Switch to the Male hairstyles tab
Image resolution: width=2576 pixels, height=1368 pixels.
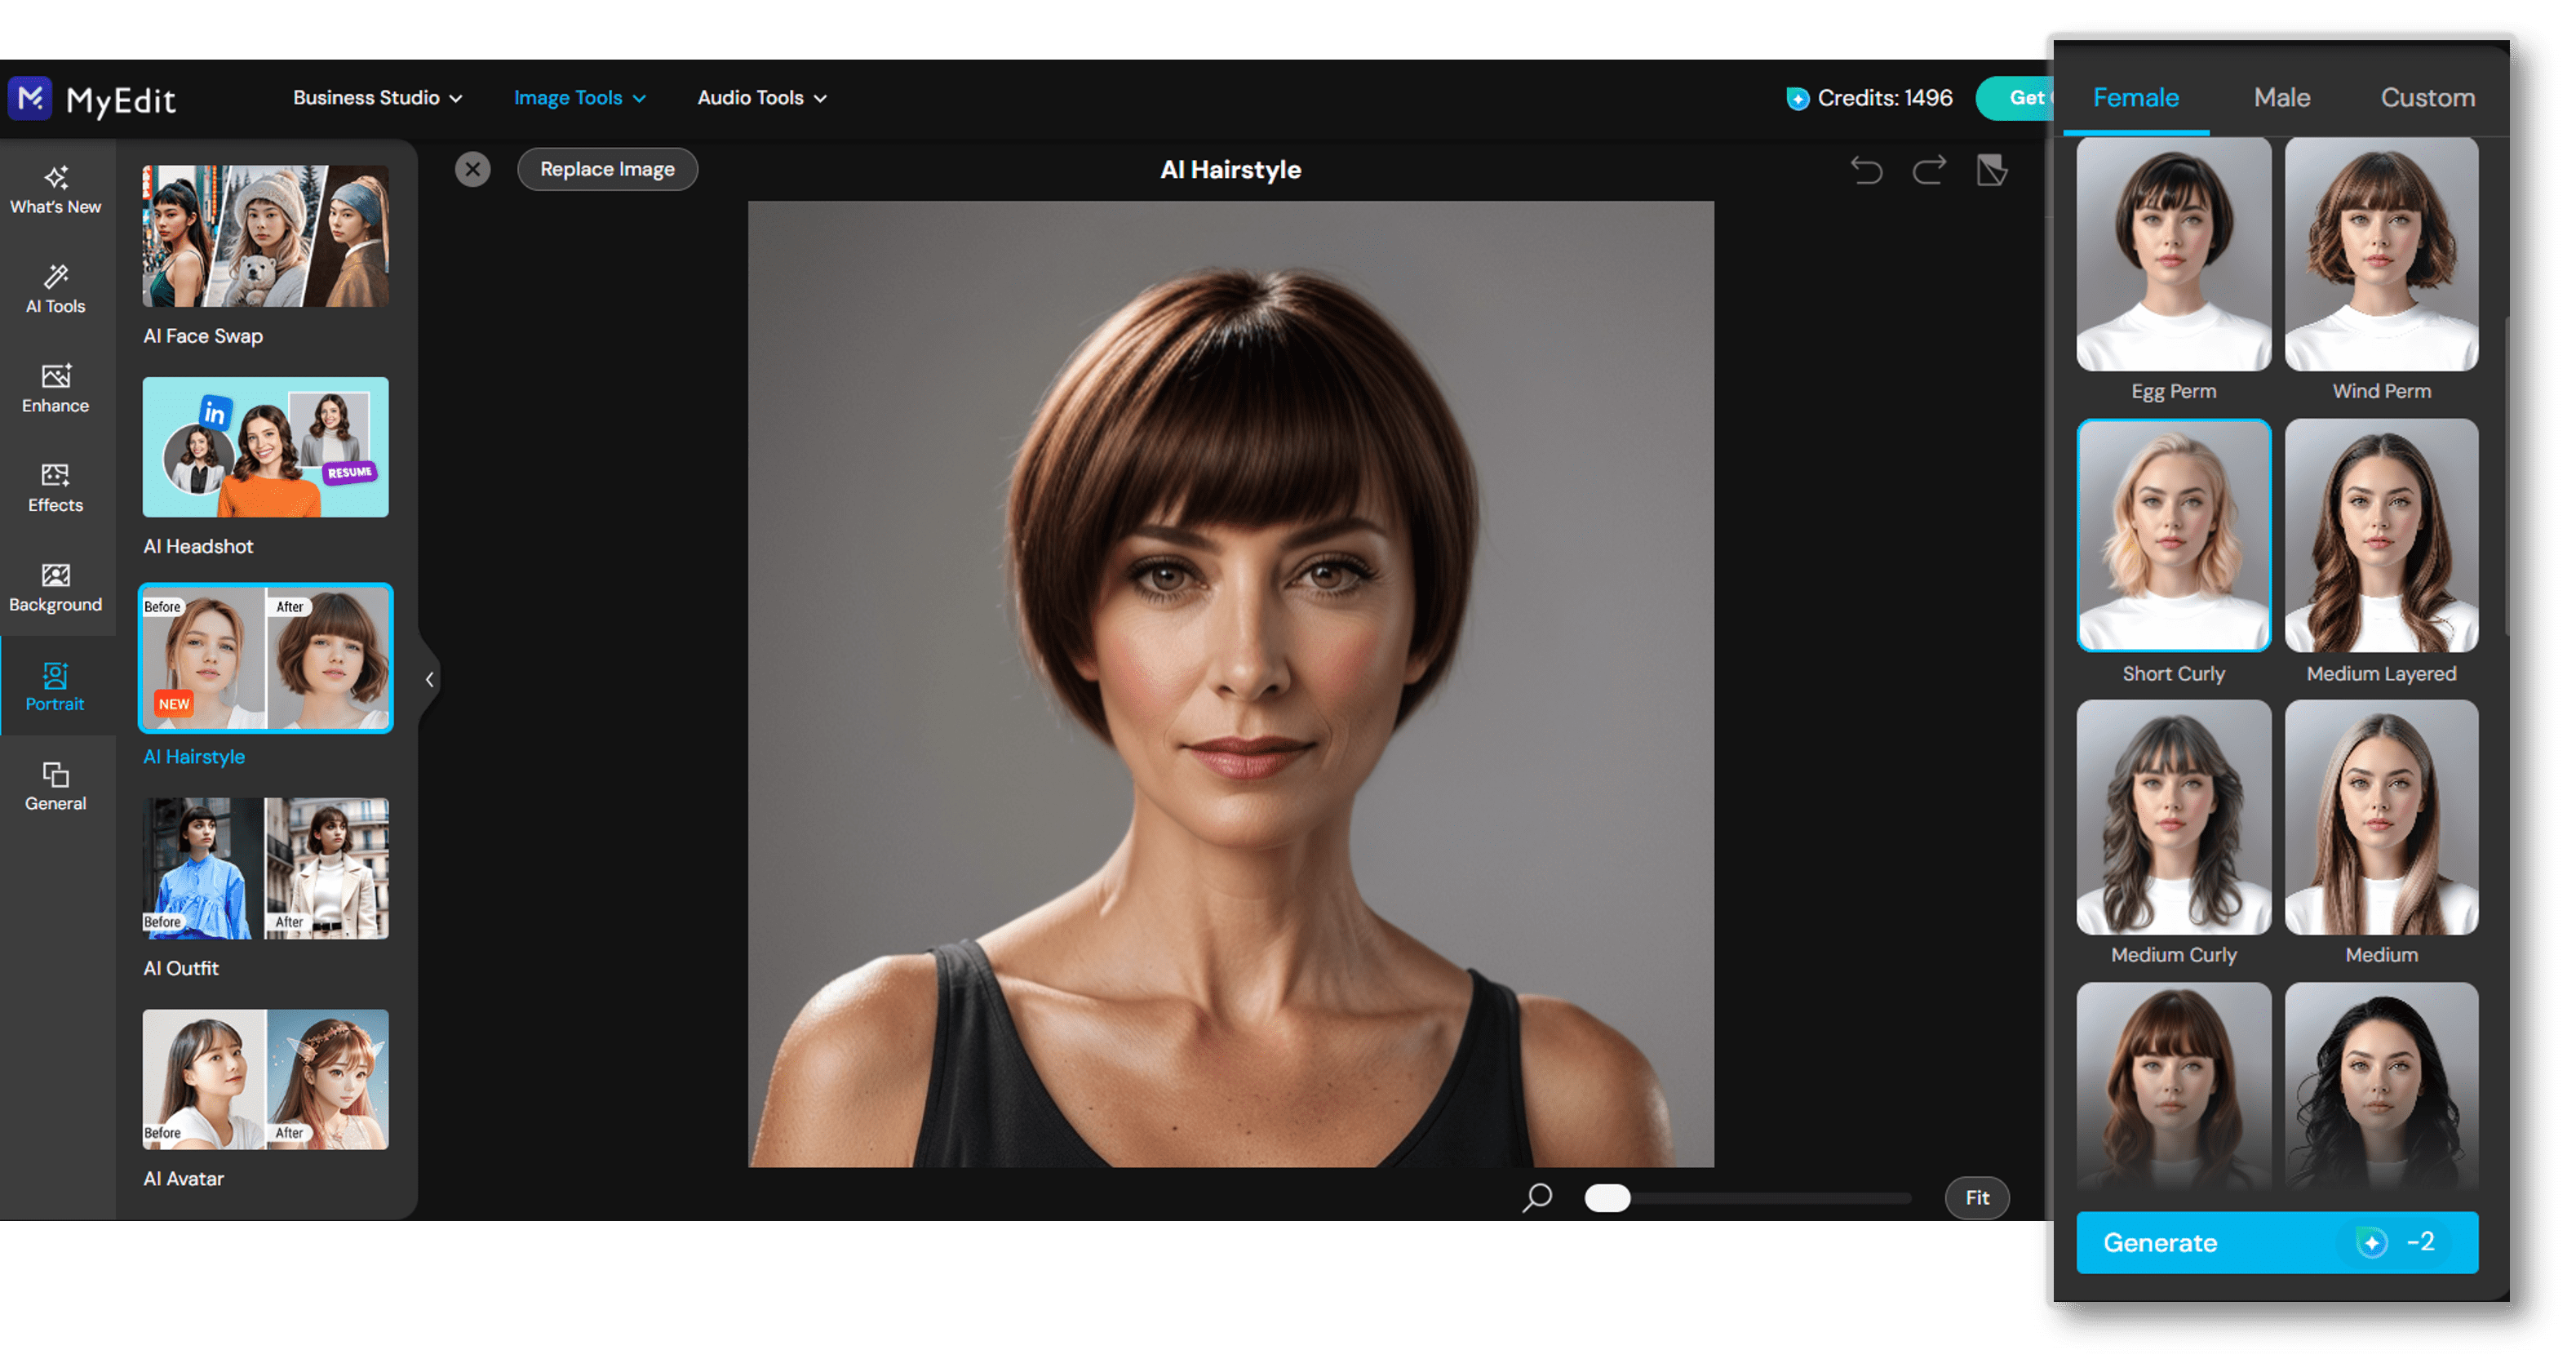2282,98
